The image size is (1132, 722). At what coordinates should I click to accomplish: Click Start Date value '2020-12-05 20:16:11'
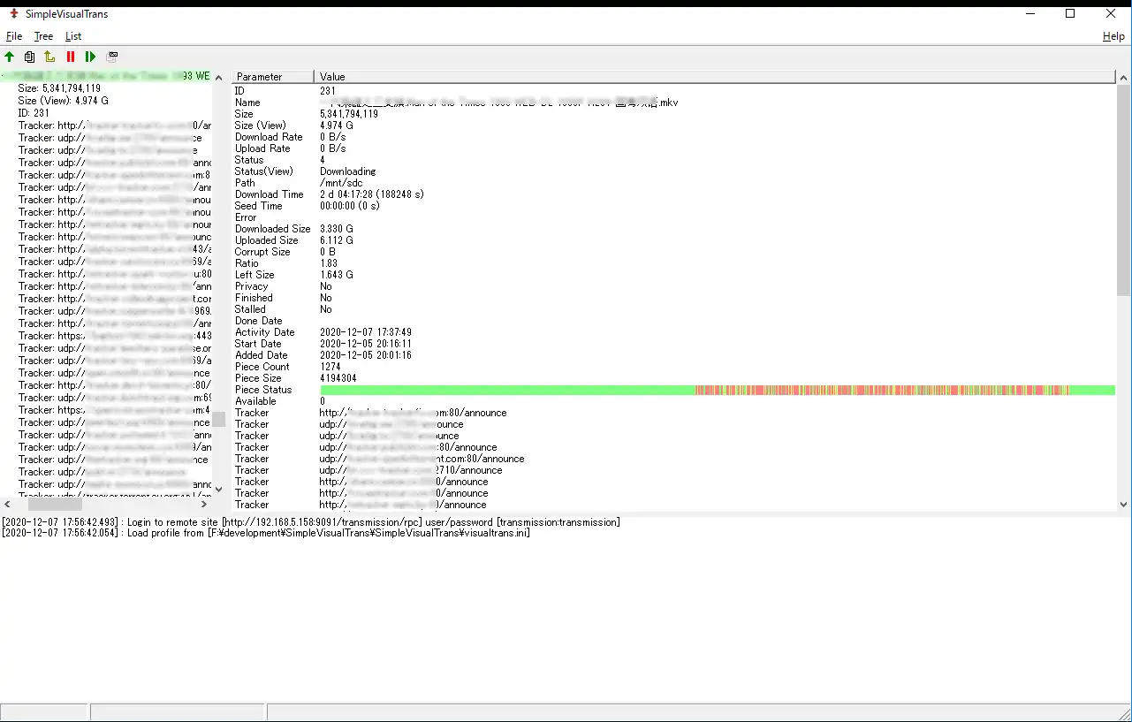point(366,344)
